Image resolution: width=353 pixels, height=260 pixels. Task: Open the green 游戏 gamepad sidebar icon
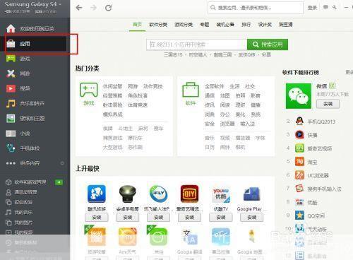pyautogui.click(x=11, y=59)
